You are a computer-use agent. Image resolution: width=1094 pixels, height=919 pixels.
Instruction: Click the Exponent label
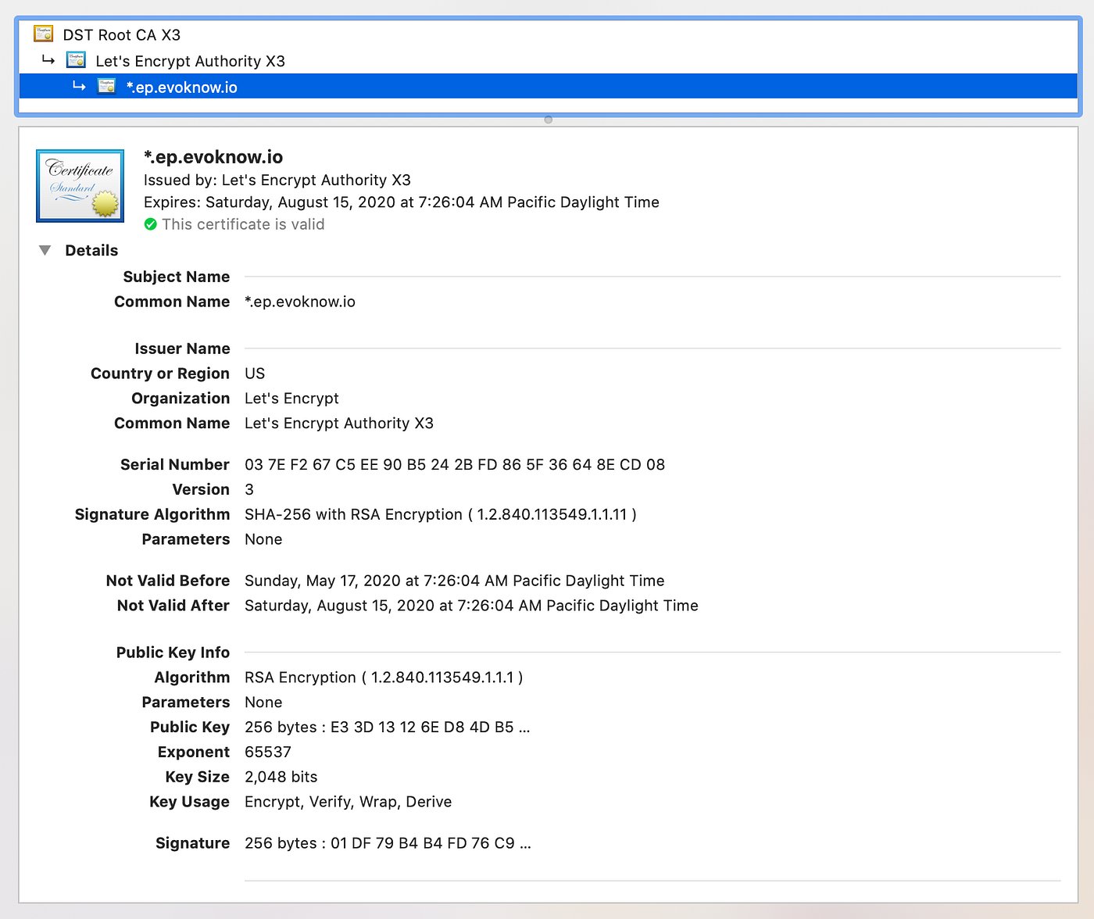pos(194,753)
